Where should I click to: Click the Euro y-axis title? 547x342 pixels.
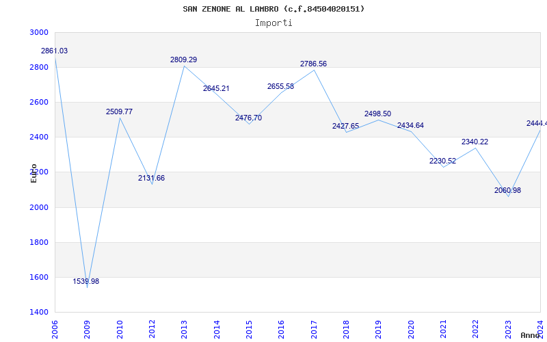34,173
